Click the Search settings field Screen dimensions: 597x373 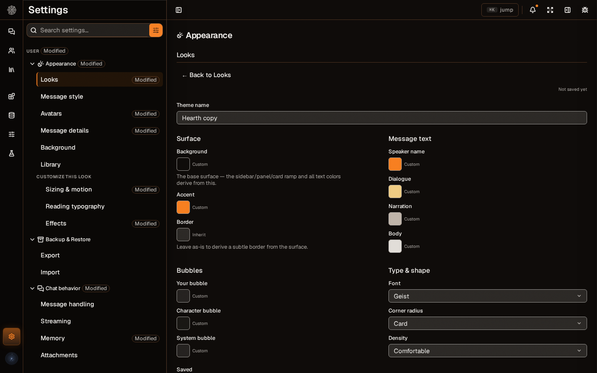[x=88, y=30]
